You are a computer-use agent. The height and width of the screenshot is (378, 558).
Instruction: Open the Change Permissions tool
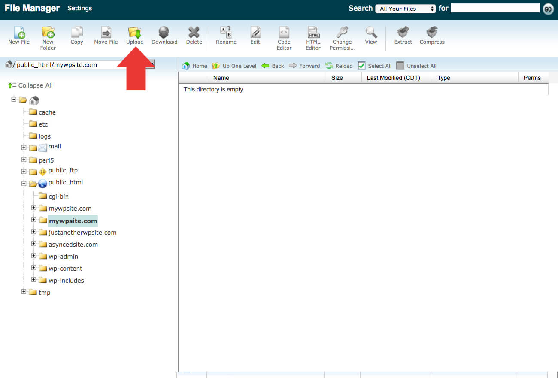(x=342, y=38)
